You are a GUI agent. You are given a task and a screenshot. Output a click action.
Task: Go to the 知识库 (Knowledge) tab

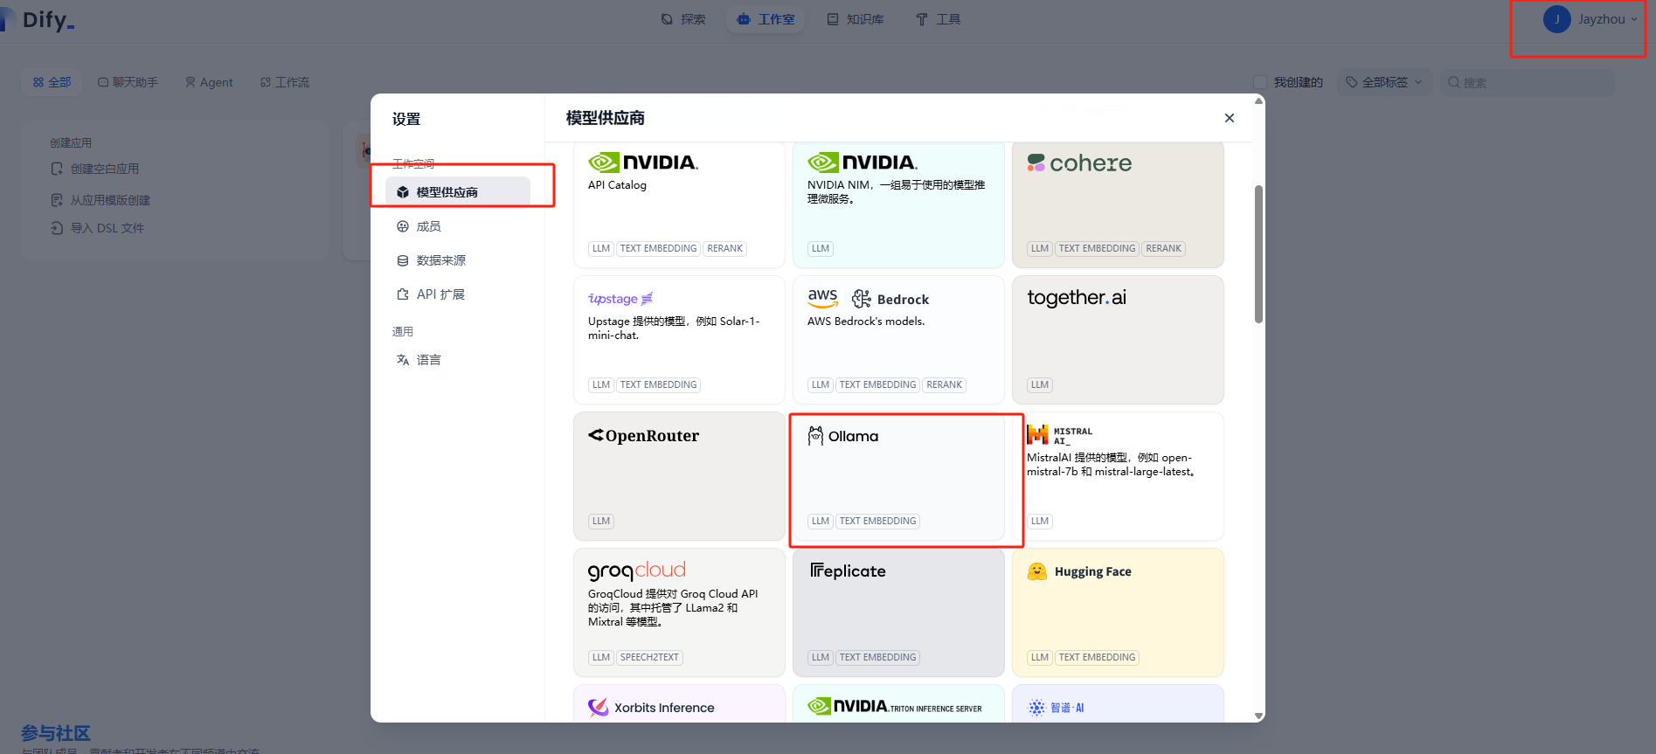[856, 19]
